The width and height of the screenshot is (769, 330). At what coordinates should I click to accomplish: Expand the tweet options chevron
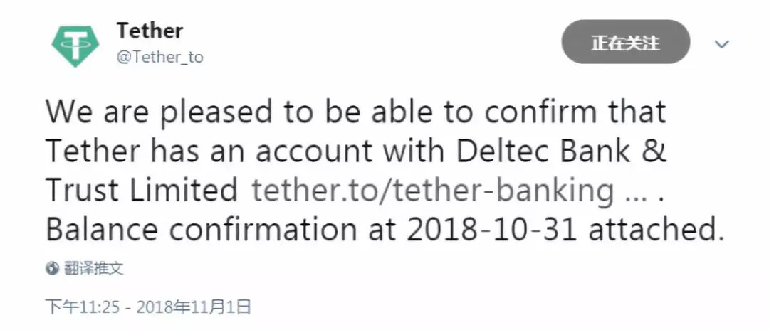[x=722, y=44]
